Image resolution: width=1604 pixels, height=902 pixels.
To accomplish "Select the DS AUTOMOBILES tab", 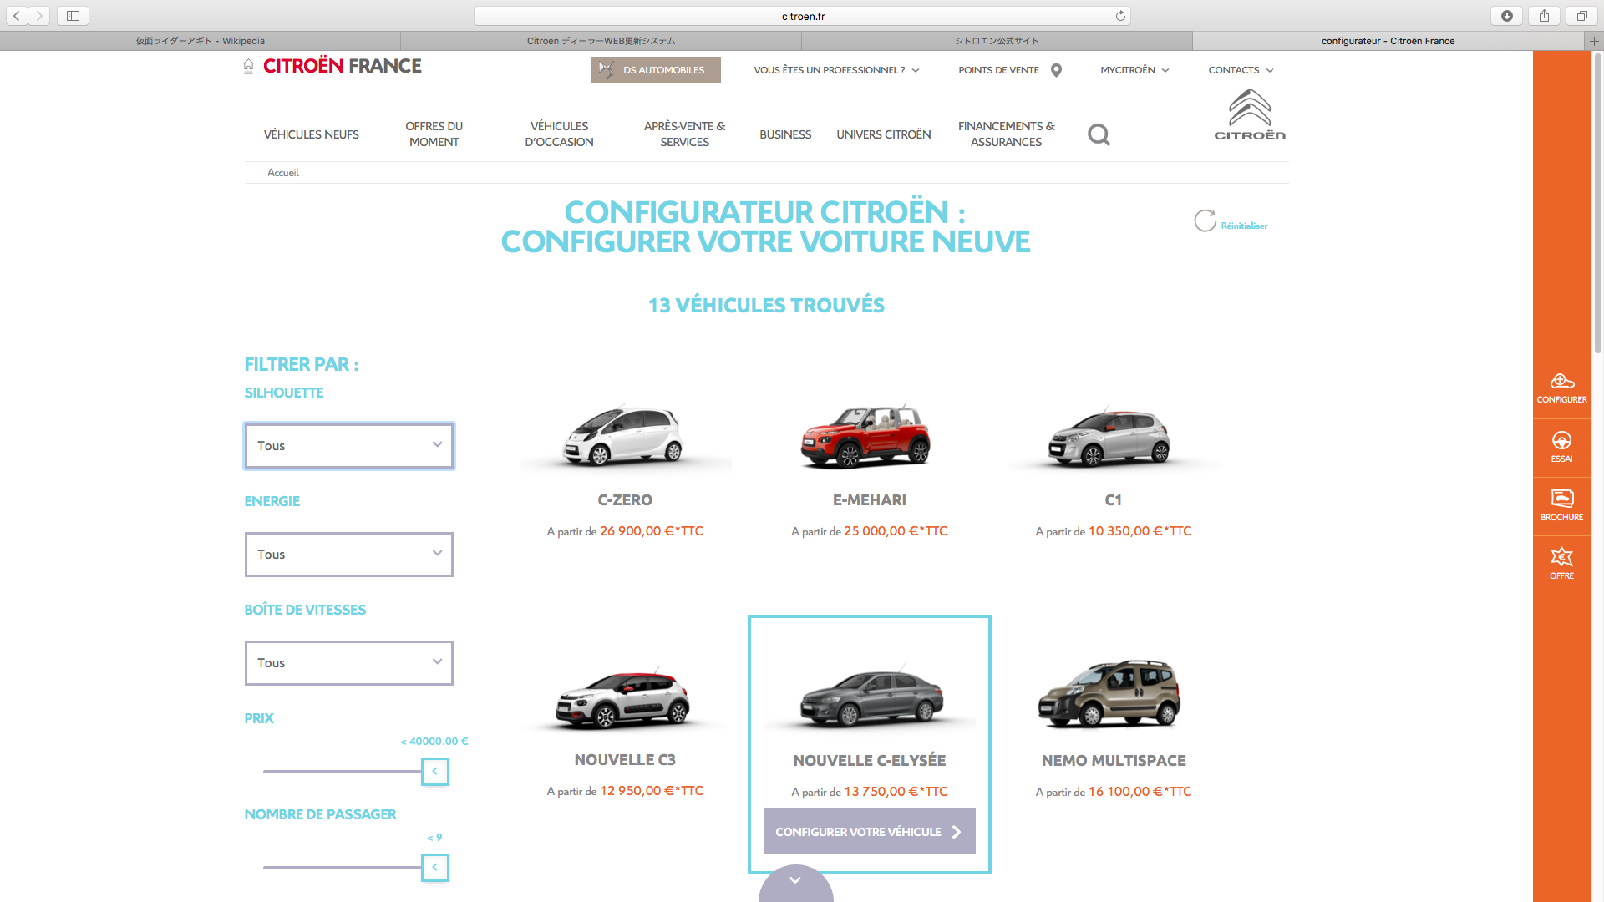I will pyautogui.click(x=654, y=68).
